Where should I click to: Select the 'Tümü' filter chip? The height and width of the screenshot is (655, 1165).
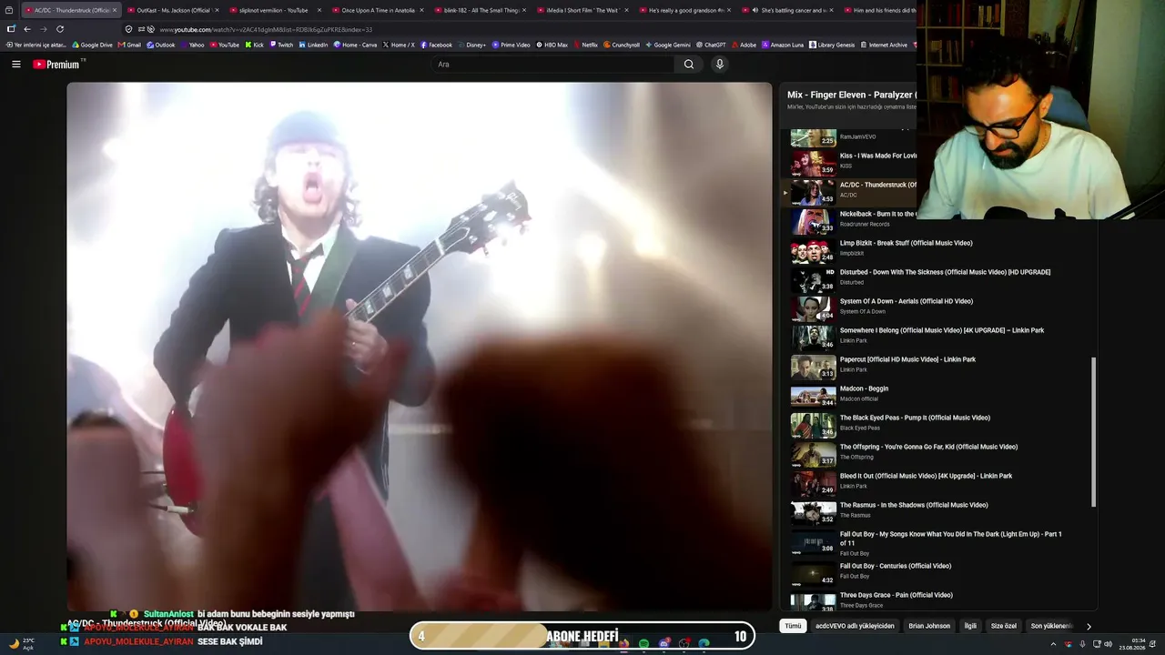click(794, 626)
